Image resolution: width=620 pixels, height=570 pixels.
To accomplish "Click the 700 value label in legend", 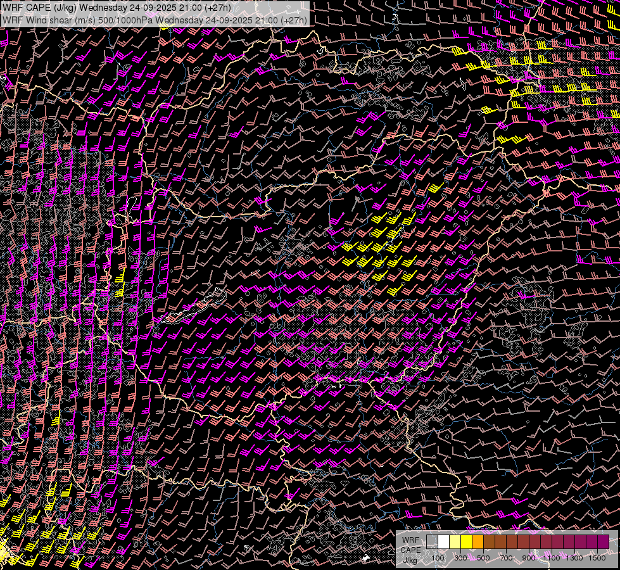I will click(506, 558).
